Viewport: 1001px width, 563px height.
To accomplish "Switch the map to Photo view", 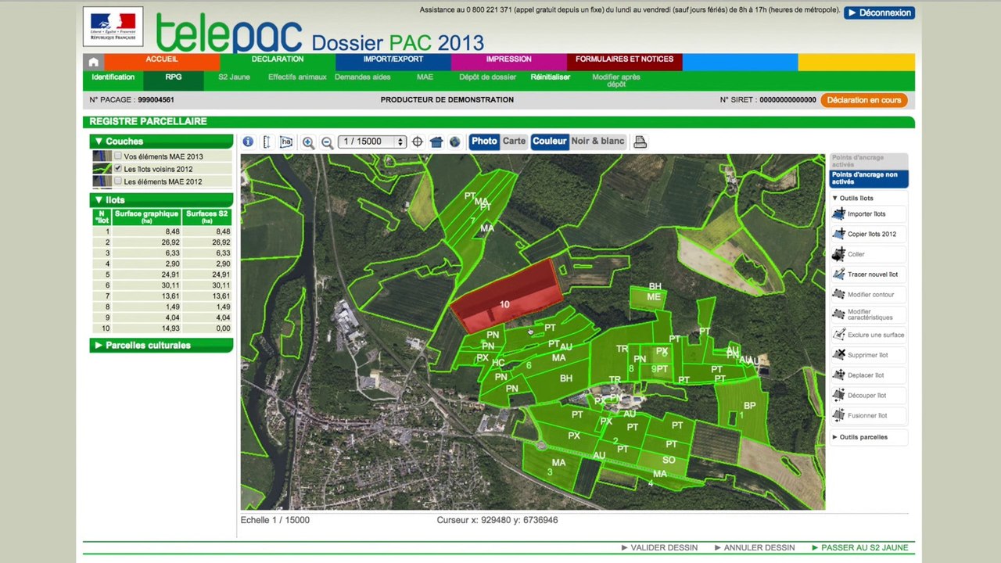I will [484, 142].
